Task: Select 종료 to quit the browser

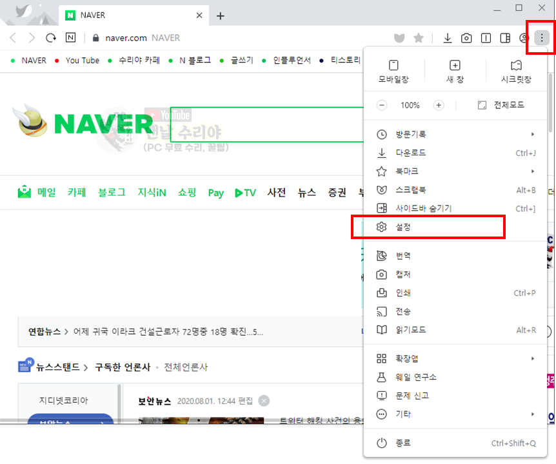Action: [455, 443]
